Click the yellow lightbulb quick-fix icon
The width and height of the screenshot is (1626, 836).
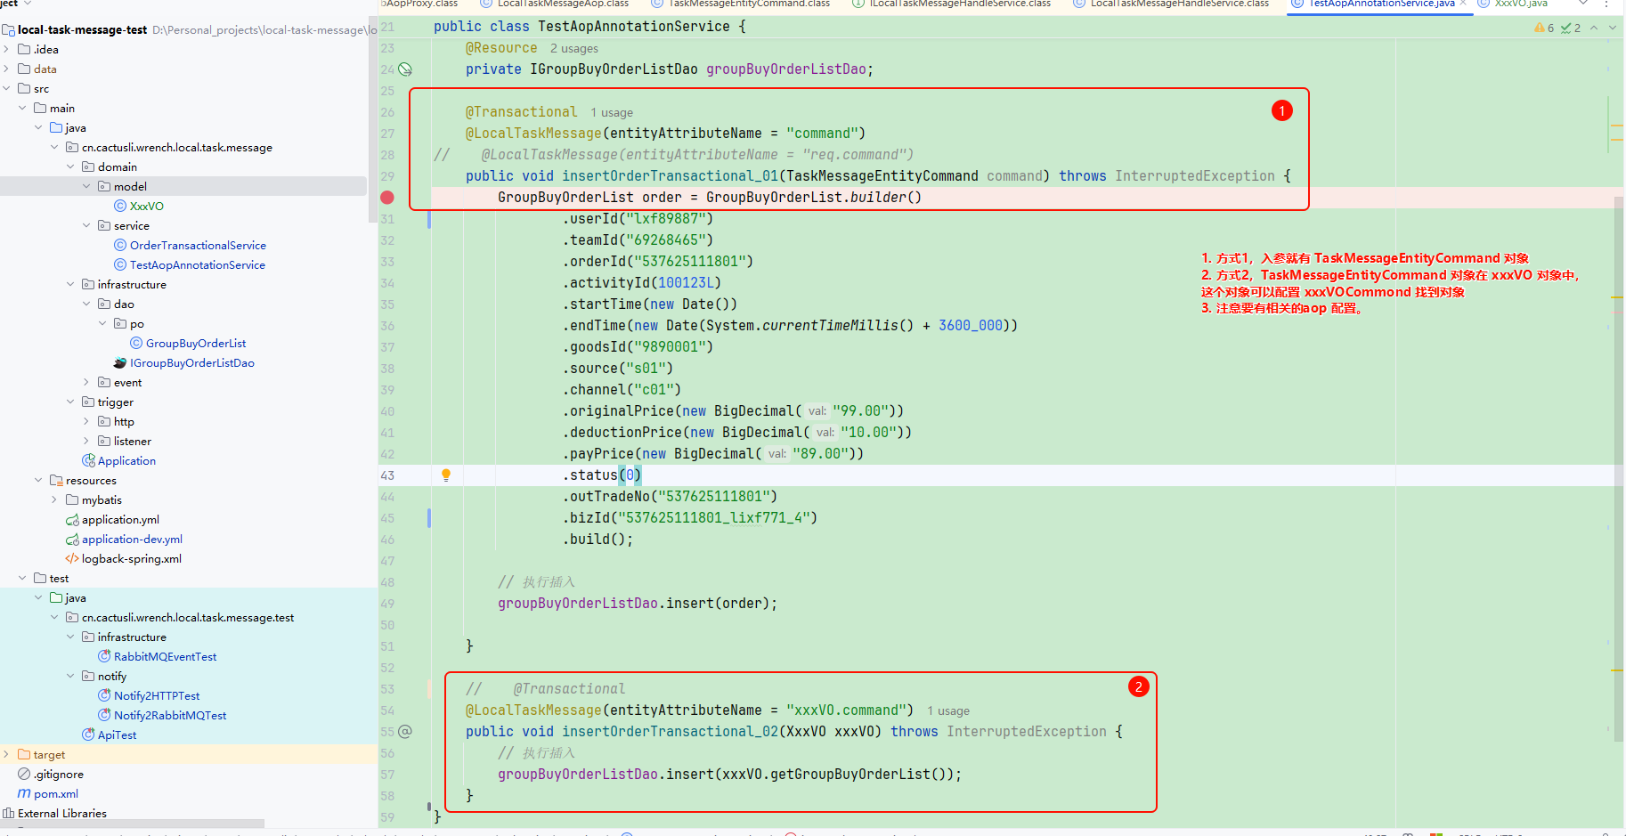point(446,475)
